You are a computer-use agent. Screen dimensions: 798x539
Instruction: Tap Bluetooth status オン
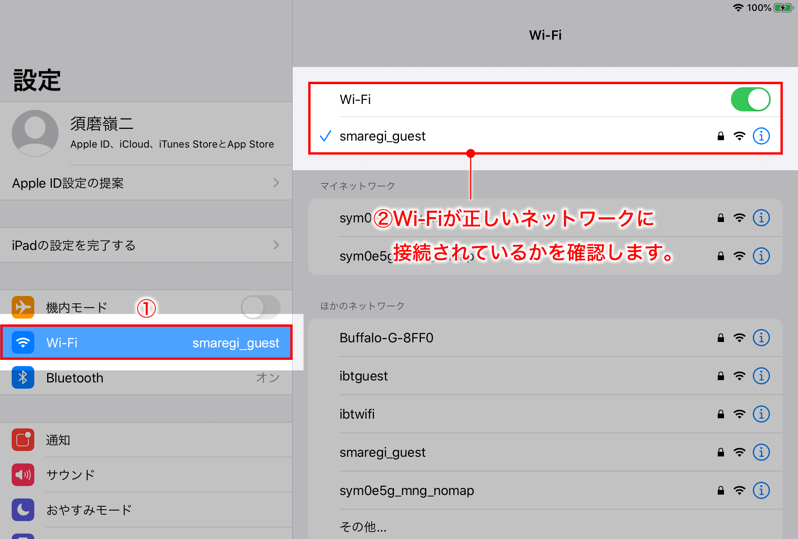point(268,377)
